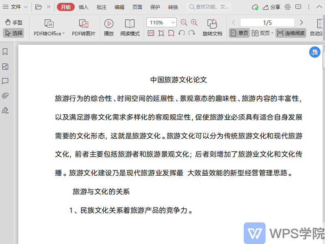Expand the PDF转Office dropdown arrow
Image resolution: width=325 pixels, height=244 pixels.
pyautogui.click(x=64, y=34)
